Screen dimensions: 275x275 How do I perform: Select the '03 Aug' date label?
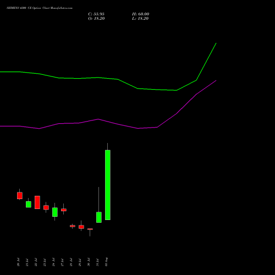tap(106, 262)
